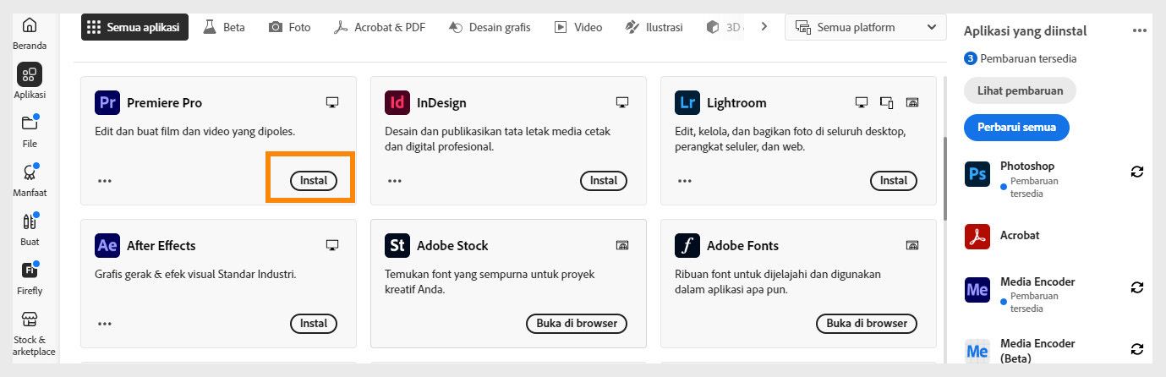Image resolution: width=1166 pixels, height=377 pixels.
Task: Switch to the Desain grafis tab
Action: (489, 27)
